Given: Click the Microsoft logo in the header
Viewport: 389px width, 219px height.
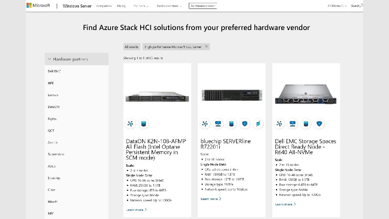Looking at the screenshot, I should pos(38,6).
